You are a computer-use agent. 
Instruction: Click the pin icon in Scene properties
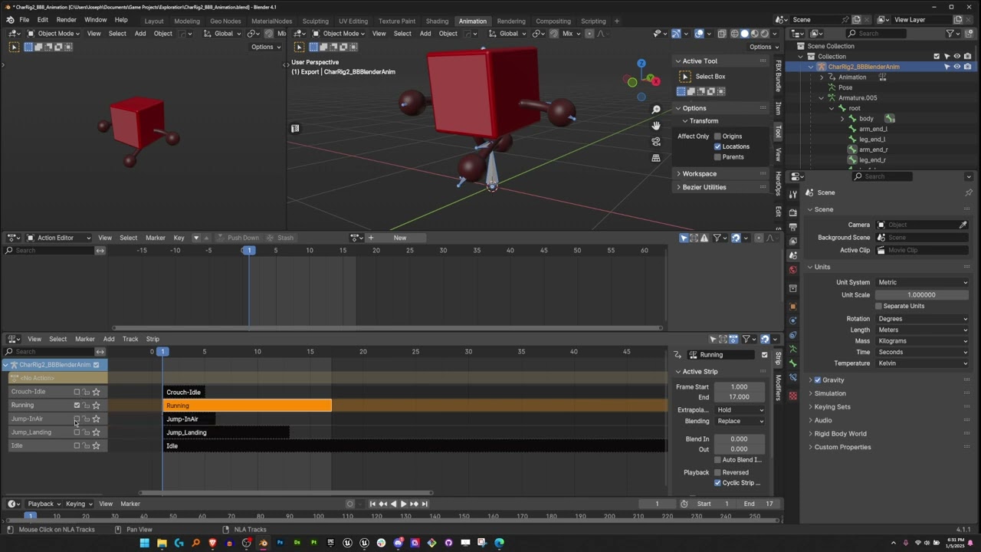coord(968,192)
